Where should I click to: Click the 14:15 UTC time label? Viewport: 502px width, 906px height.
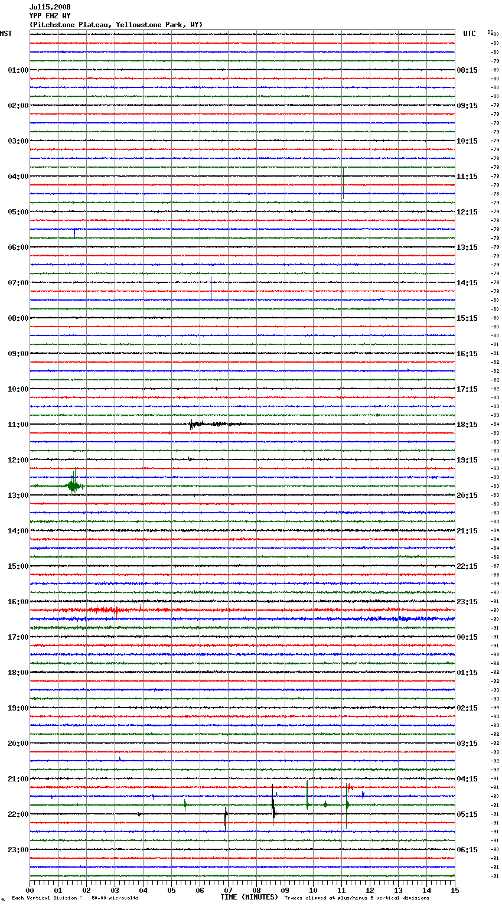click(467, 283)
